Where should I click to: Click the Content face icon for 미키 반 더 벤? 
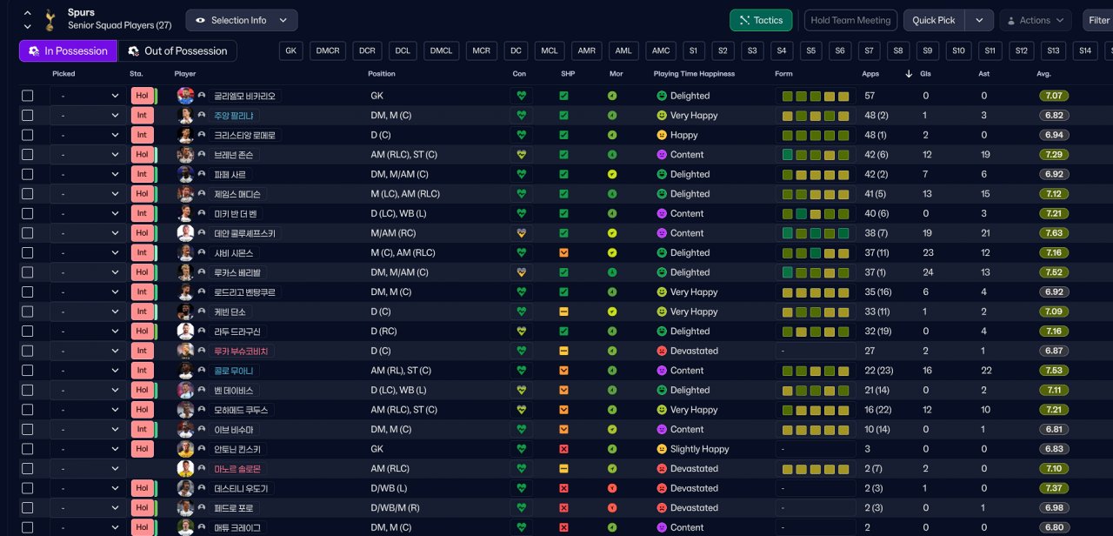pyautogui.click(x=661, y=213)
